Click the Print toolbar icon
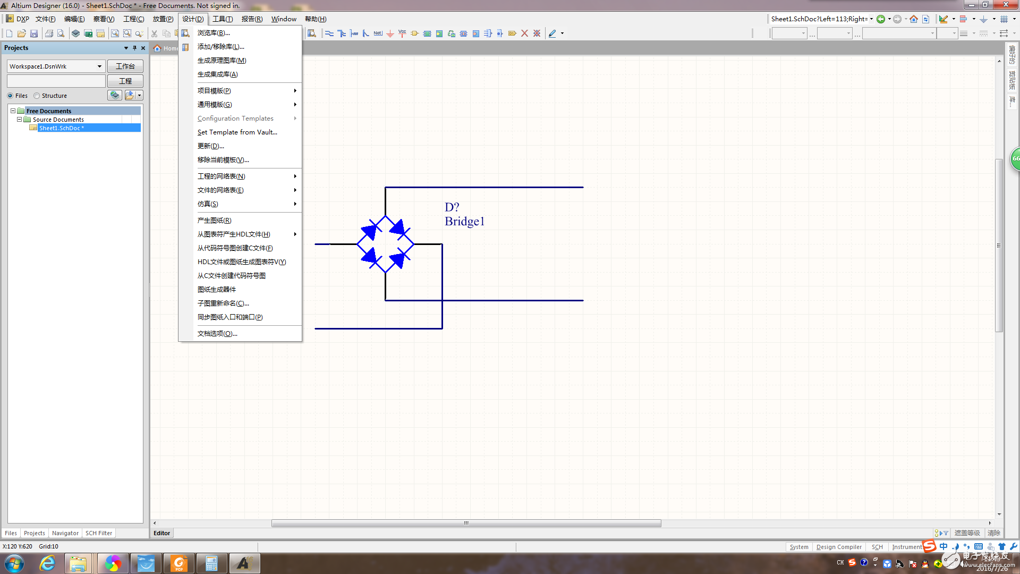This screenshot has height=574, width=1020. tap(49, 33)
